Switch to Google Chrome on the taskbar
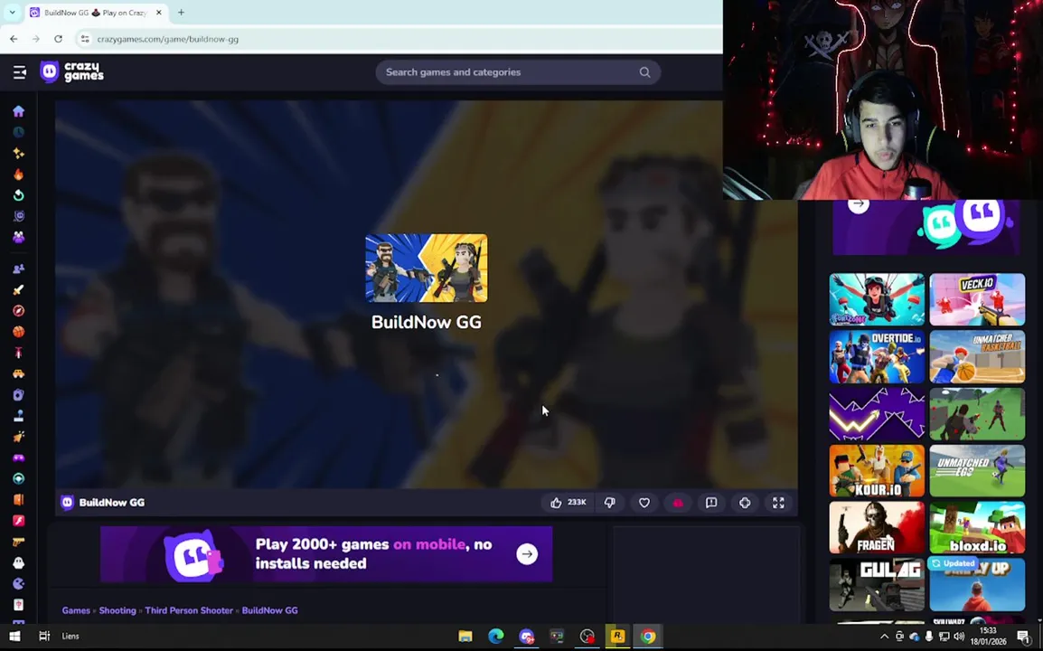Image resolution: width=1043 pixels, height=651 pixels. pos(648,637)
